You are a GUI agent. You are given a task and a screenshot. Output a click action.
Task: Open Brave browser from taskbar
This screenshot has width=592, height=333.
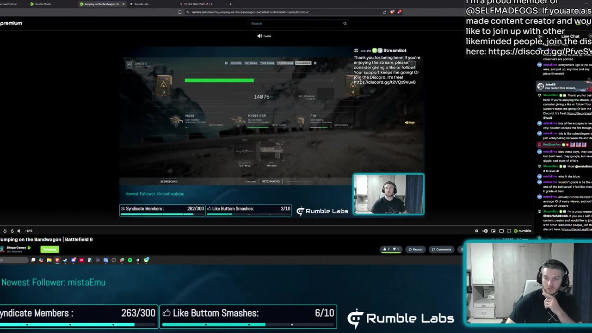[57, 260]
